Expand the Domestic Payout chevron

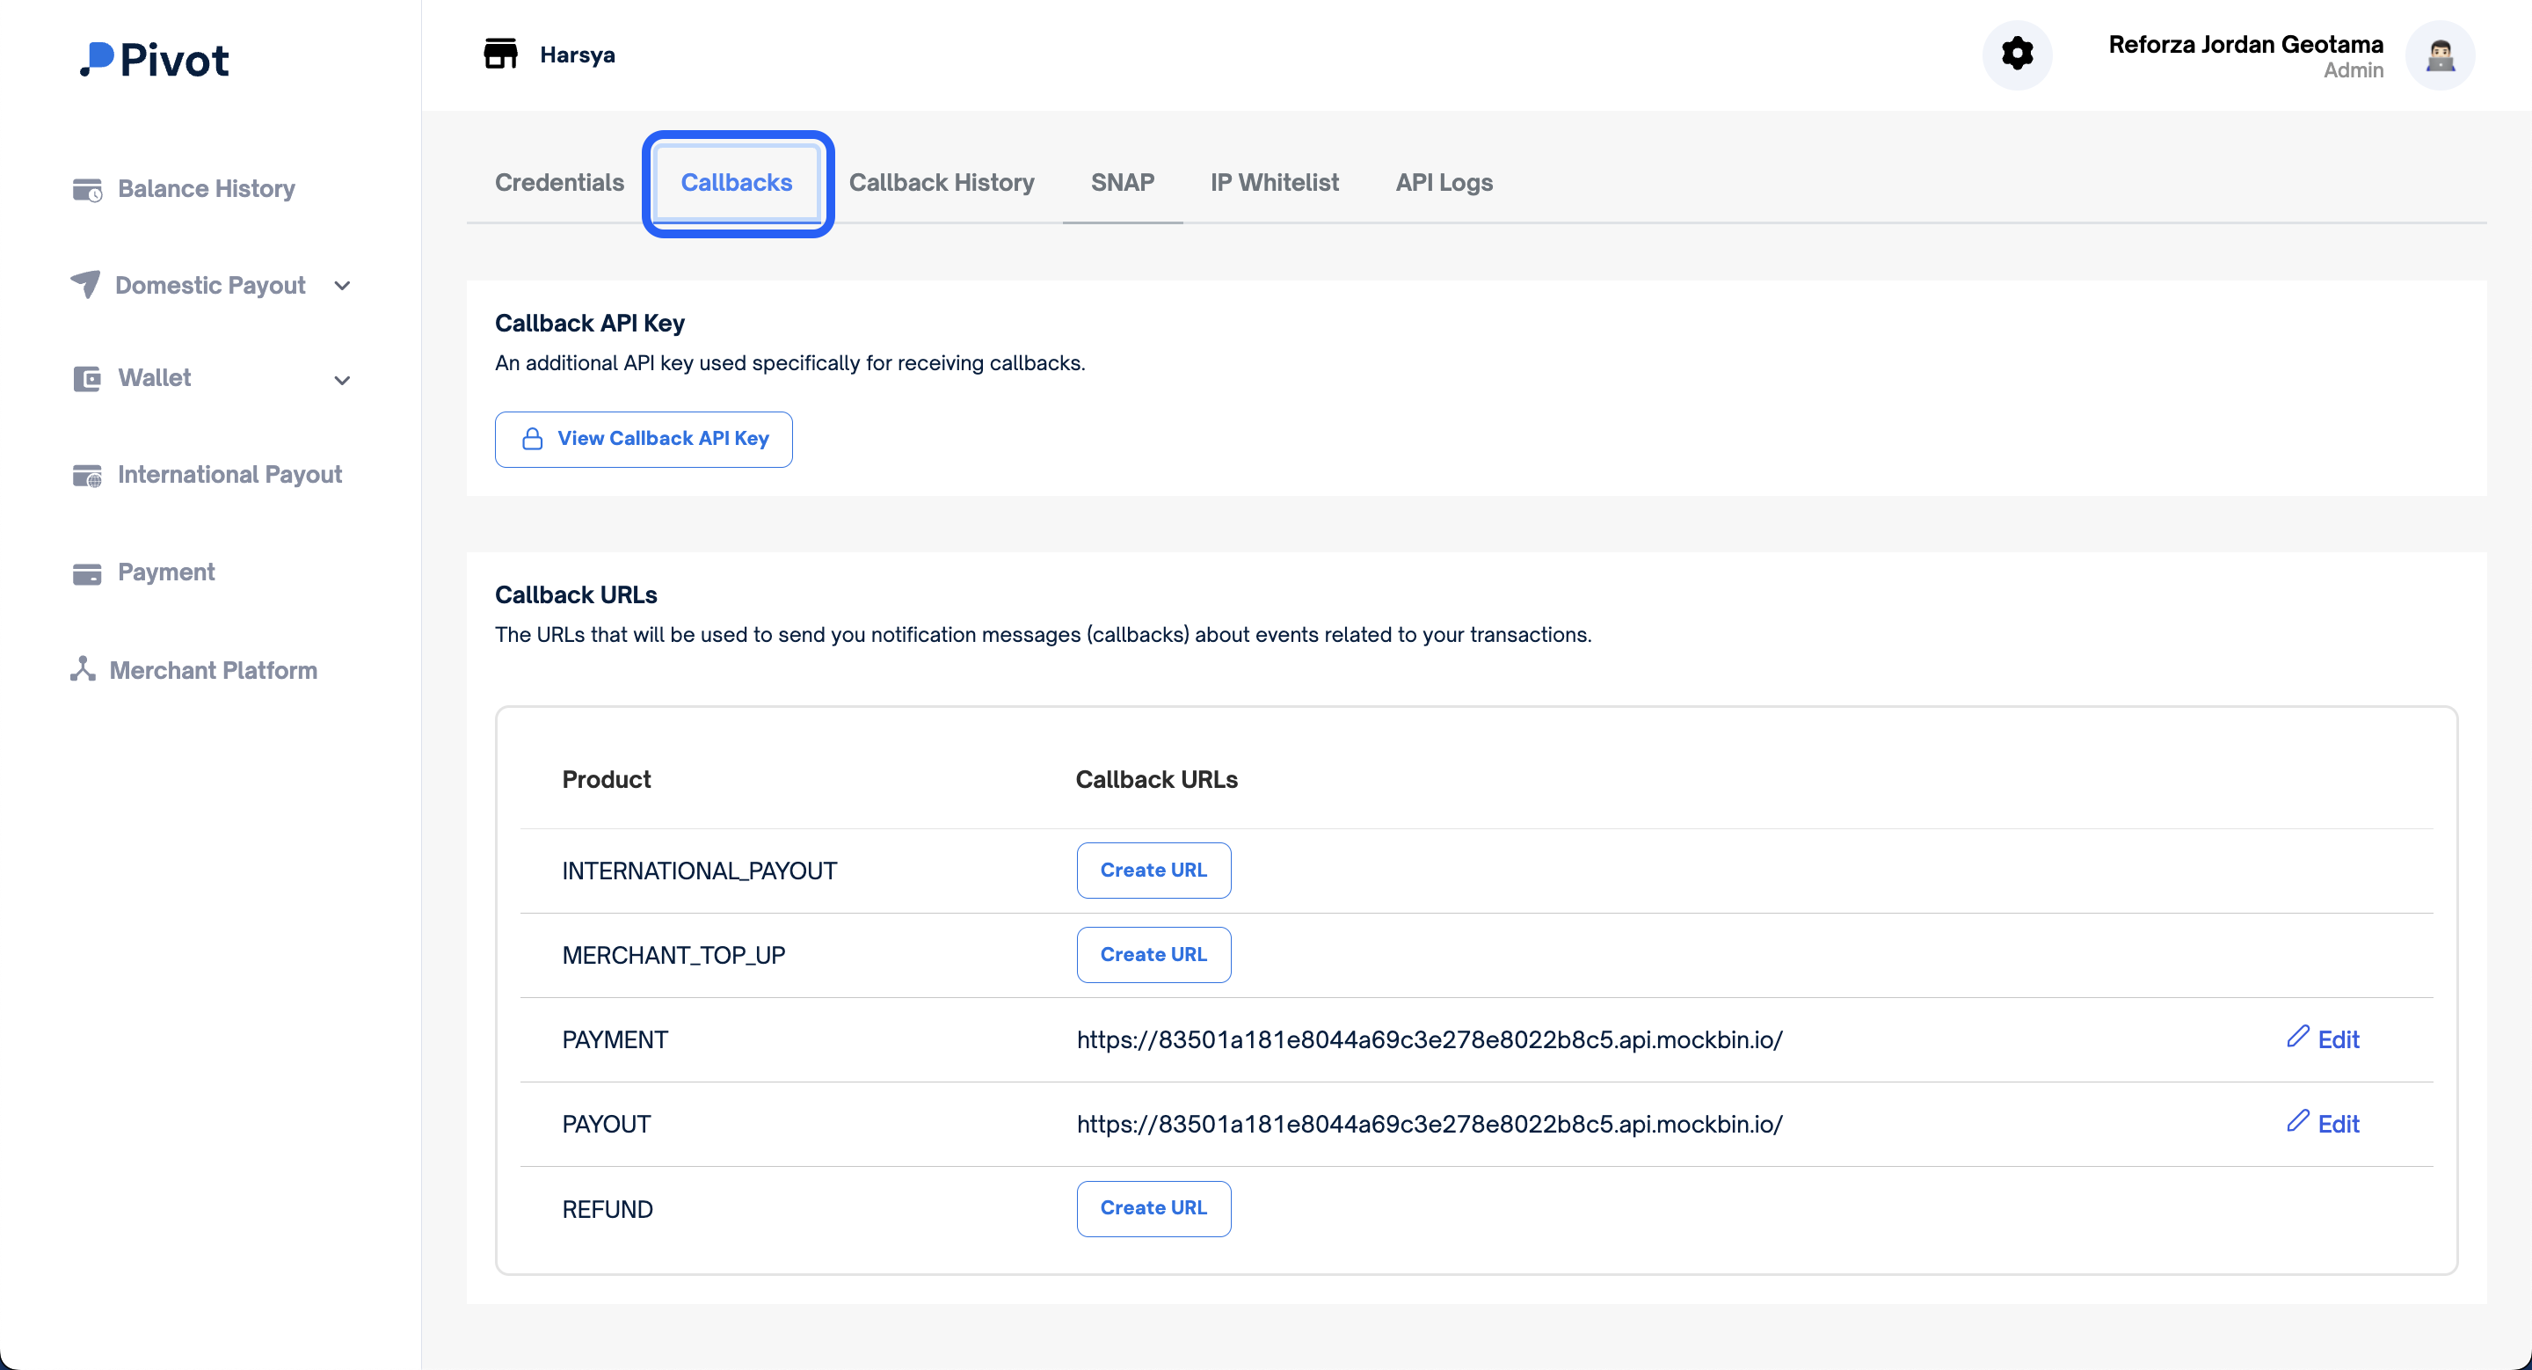(342, 286)
